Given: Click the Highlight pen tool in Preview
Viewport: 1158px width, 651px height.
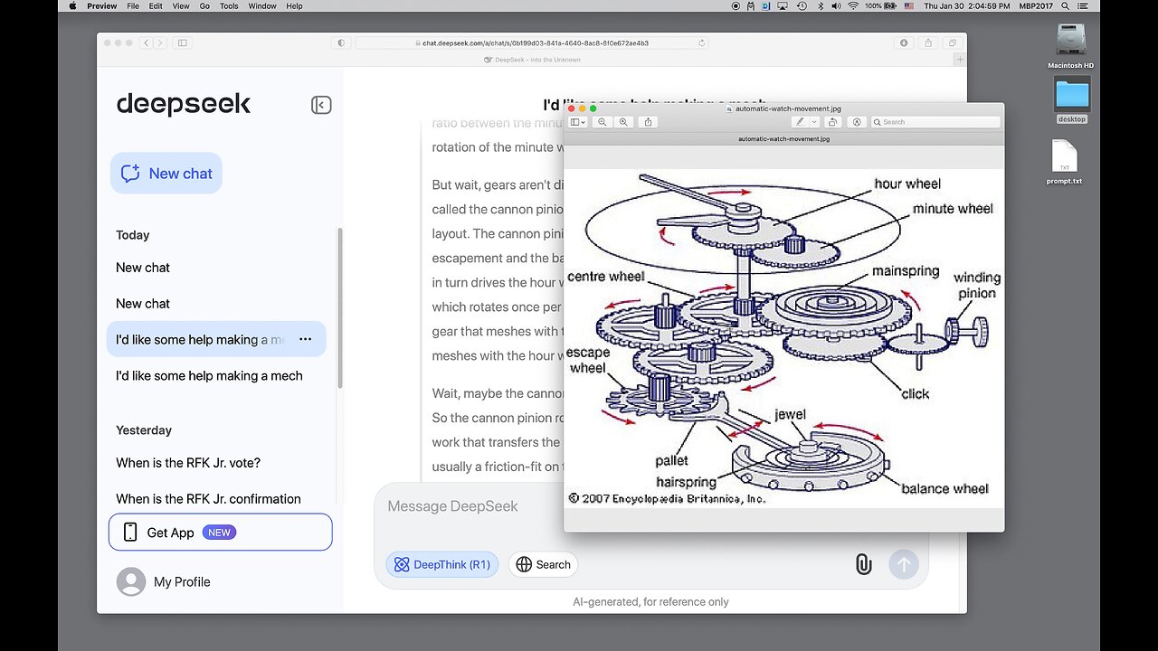Looking at the screenshot, I should 800,122.
